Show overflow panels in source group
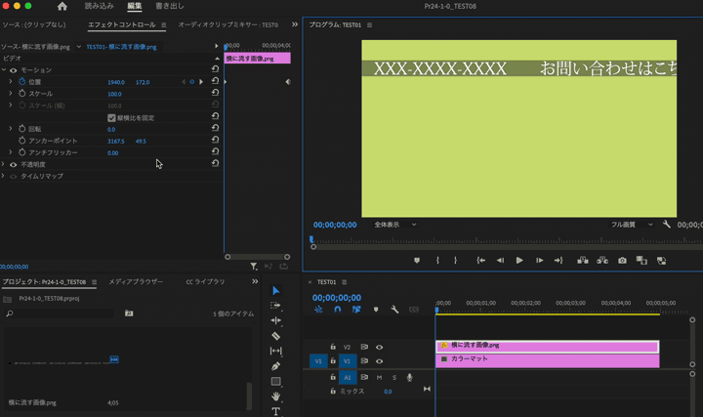This screenshot has height=417, width=703. (x=295, y=24)
